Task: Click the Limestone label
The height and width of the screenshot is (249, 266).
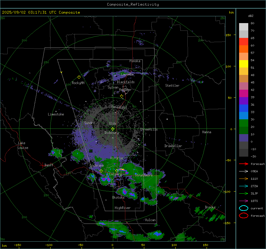Action: pyautogui.click(x=56, y=114)
